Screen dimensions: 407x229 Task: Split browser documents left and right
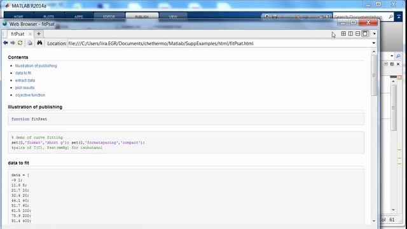(x=350, y=34)
